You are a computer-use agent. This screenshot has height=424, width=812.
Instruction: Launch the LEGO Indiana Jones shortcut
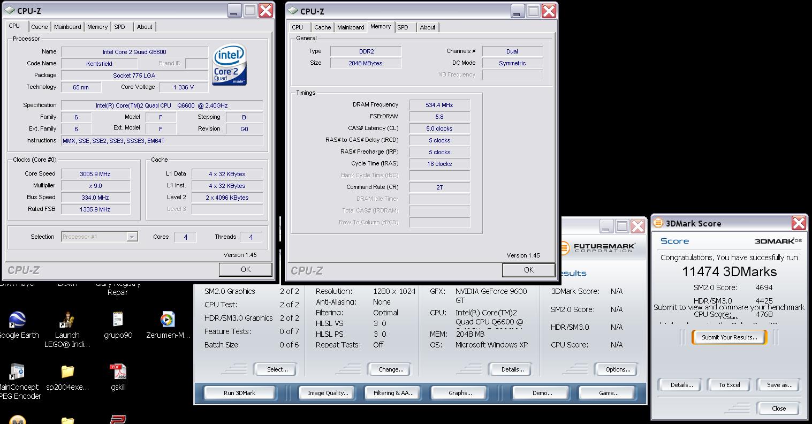pos(67,320)
